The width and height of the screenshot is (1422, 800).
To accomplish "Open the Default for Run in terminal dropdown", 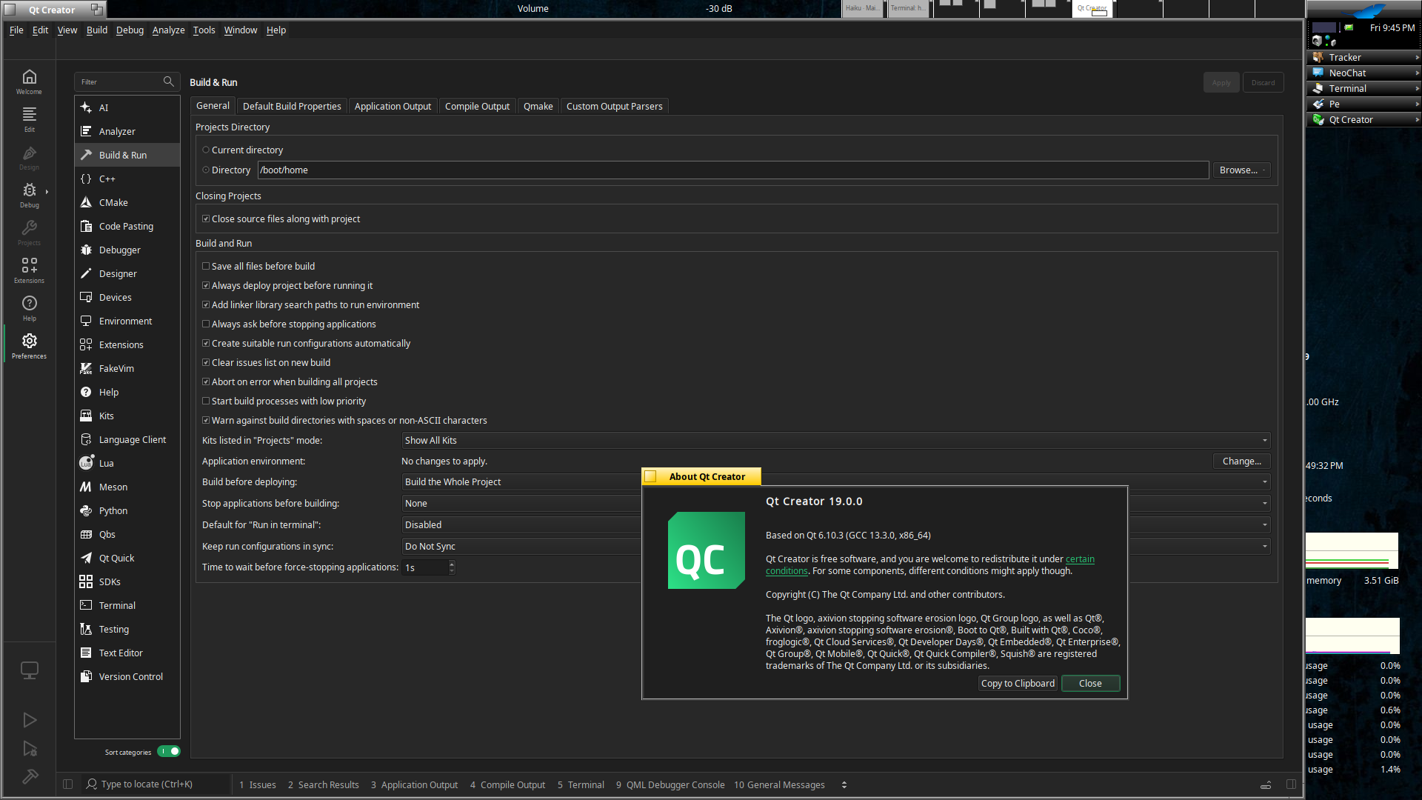I will [836, 524].
